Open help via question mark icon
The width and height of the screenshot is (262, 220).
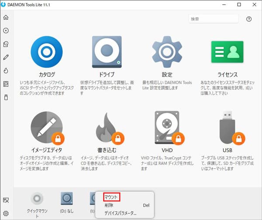pos(249,19)
